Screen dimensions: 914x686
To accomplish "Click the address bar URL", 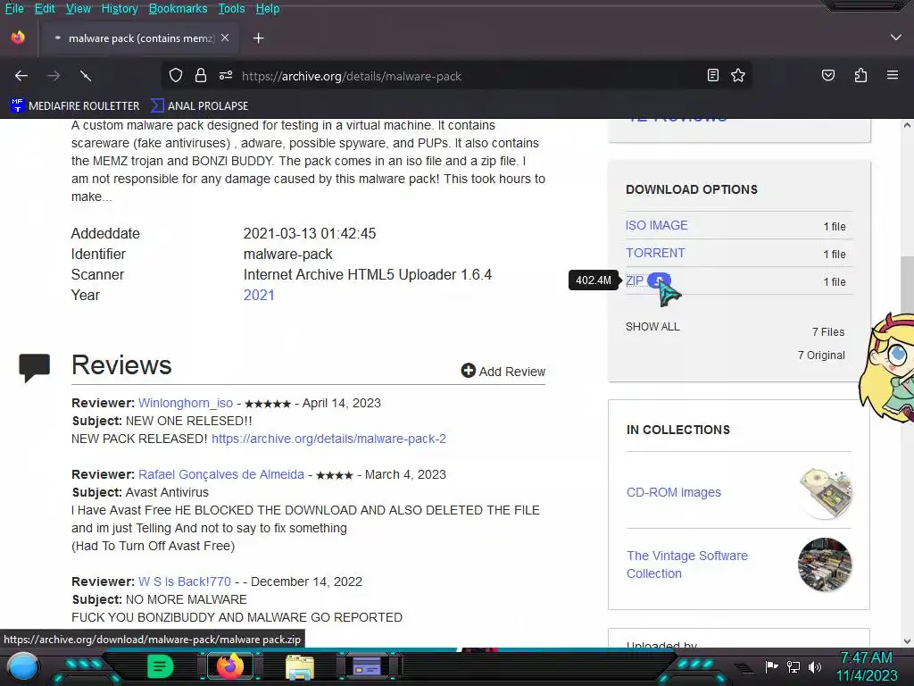I will 351,76.
